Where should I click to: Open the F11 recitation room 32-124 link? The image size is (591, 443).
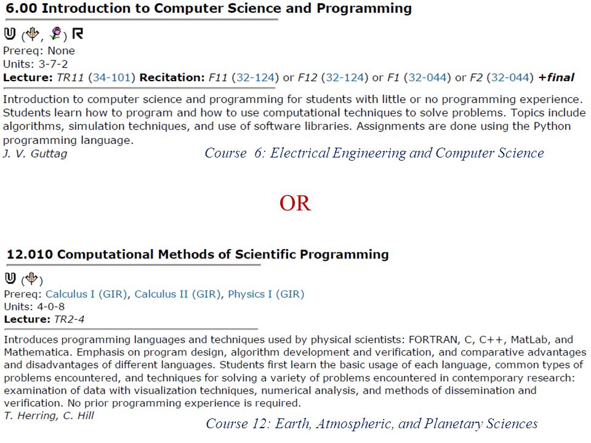coord(255,78)
